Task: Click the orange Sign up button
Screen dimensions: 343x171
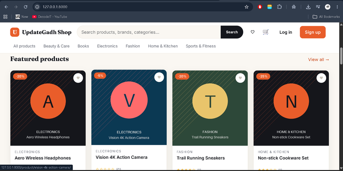Action: (313, 32)
